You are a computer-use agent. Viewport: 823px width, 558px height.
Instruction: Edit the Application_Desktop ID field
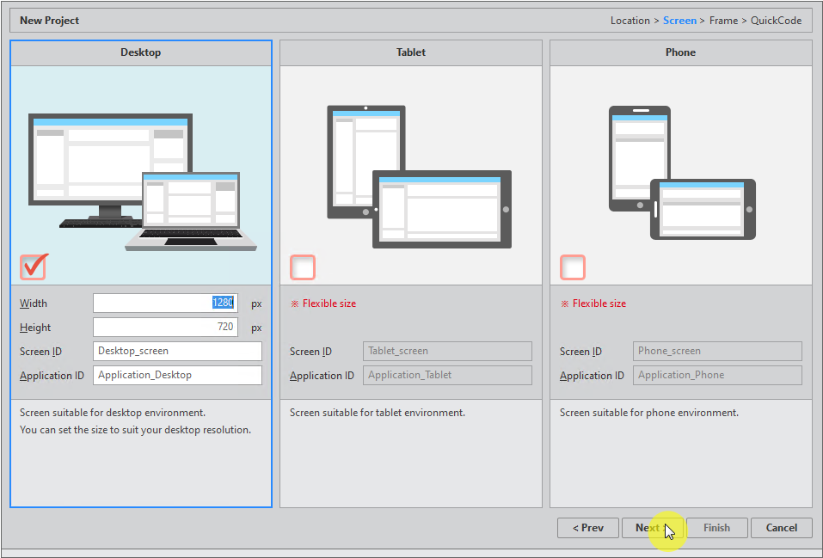click(x=177, y=375)
